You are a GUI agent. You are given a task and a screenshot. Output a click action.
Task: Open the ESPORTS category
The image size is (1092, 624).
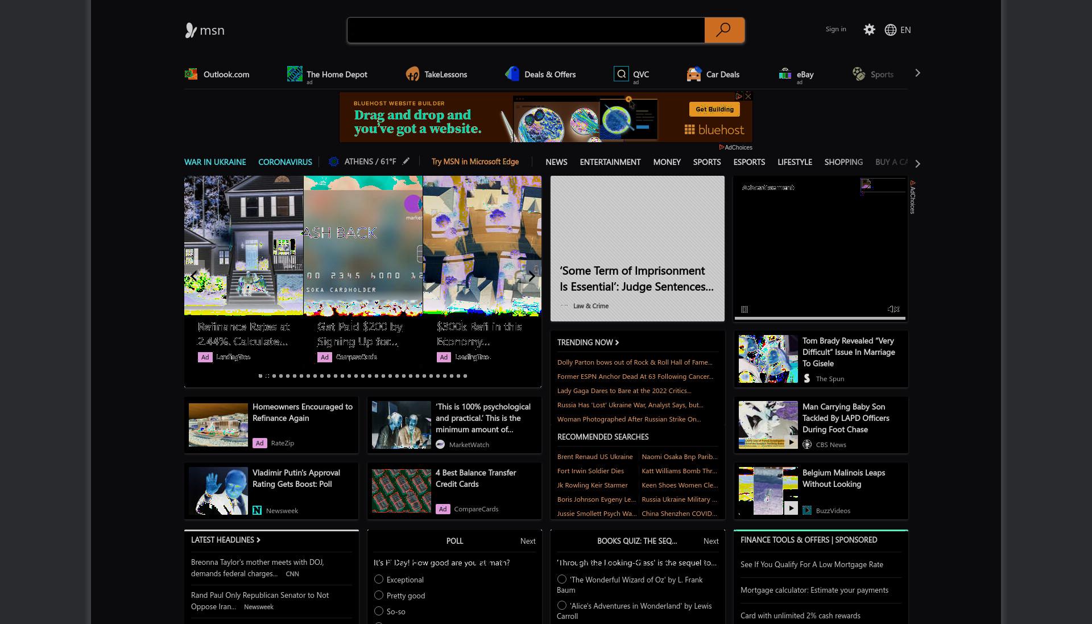tap(749, 162)
